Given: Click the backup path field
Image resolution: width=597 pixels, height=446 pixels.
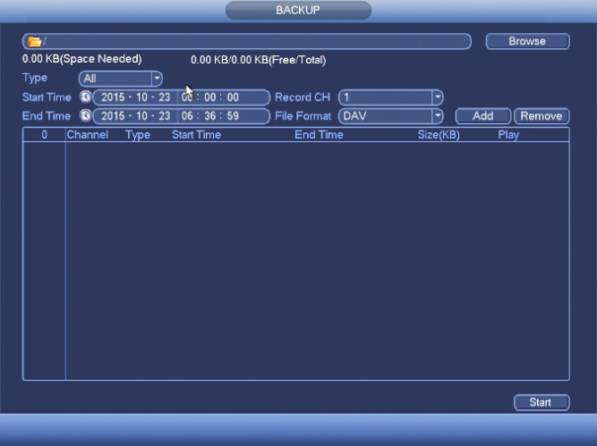Looking at the screenshot, I should pos(247,41).
